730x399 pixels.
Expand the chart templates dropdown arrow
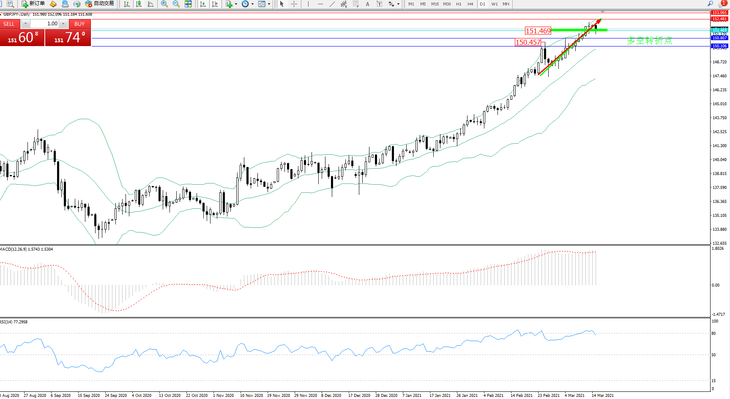pos(269,4)
